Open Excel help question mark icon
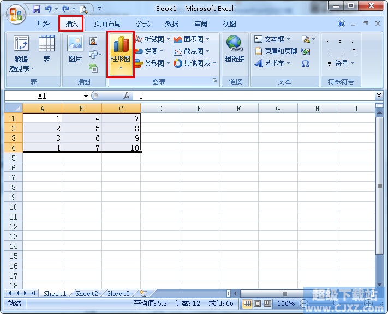The width and height of the screenshot is (388, 314). [x=342, y=24]
